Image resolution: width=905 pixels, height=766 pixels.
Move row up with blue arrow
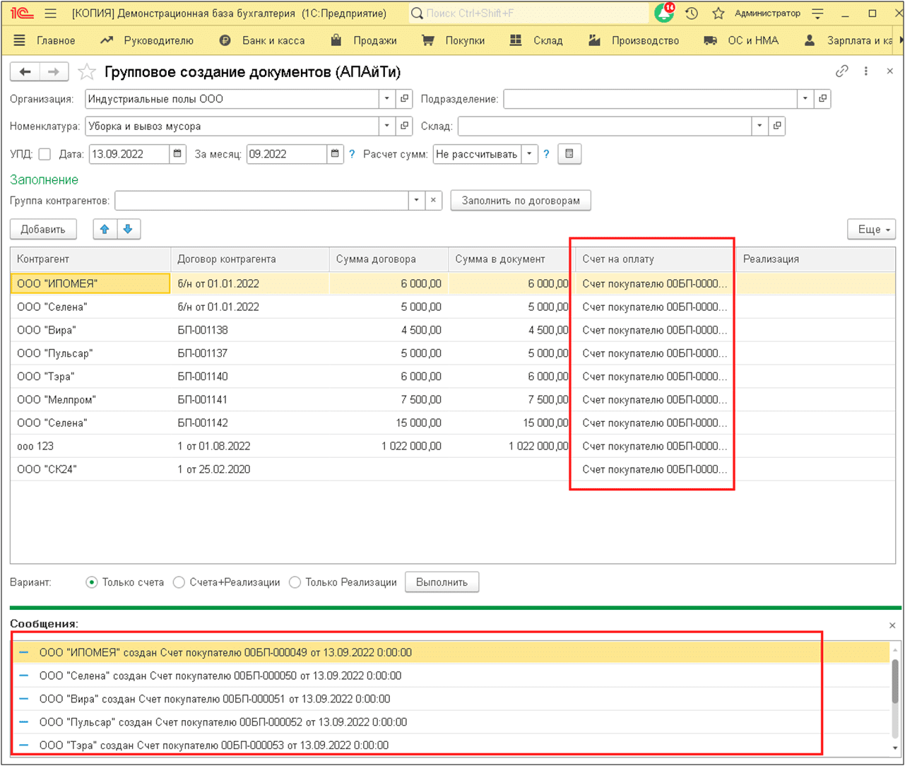point(105,229)
